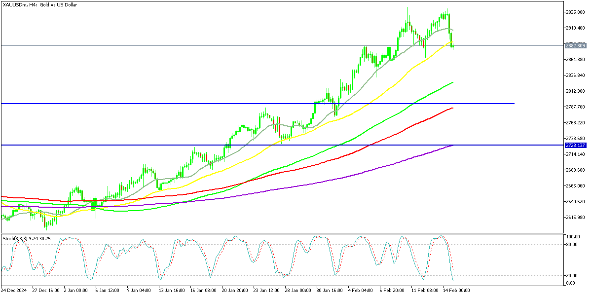The height and width of the screenshot is (296, 592).
Task: Click the 6 Jan 12:00 time label
Action: coord(107,291)
